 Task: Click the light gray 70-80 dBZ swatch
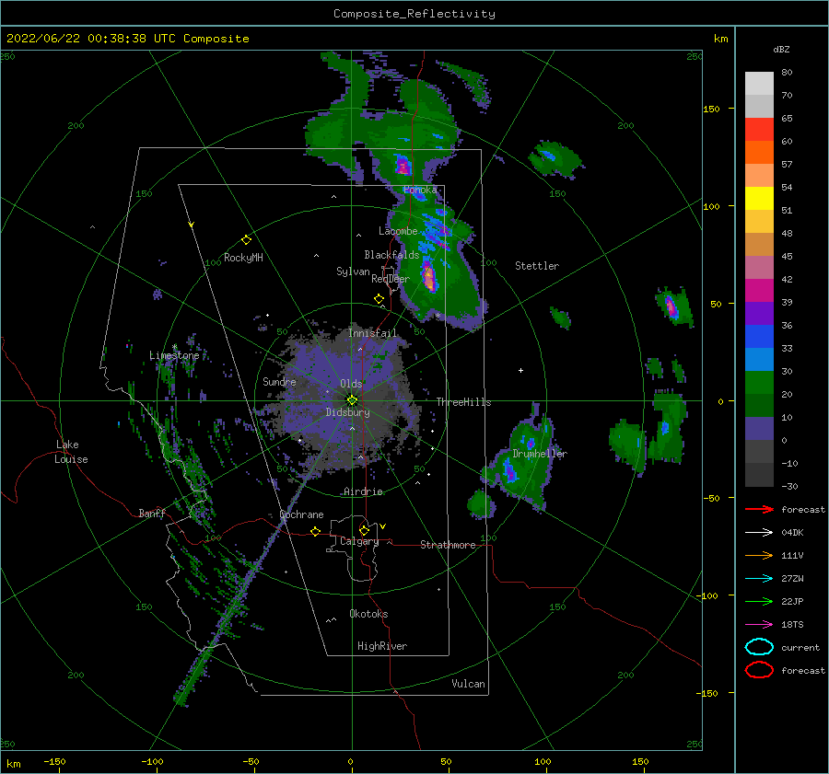(x=759, y=83)
